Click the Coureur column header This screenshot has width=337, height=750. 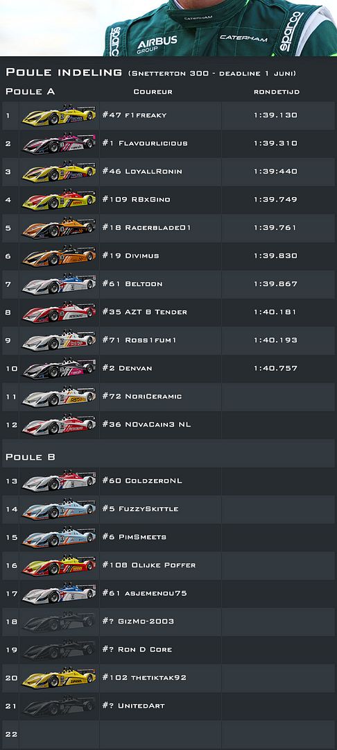(153, 92)
